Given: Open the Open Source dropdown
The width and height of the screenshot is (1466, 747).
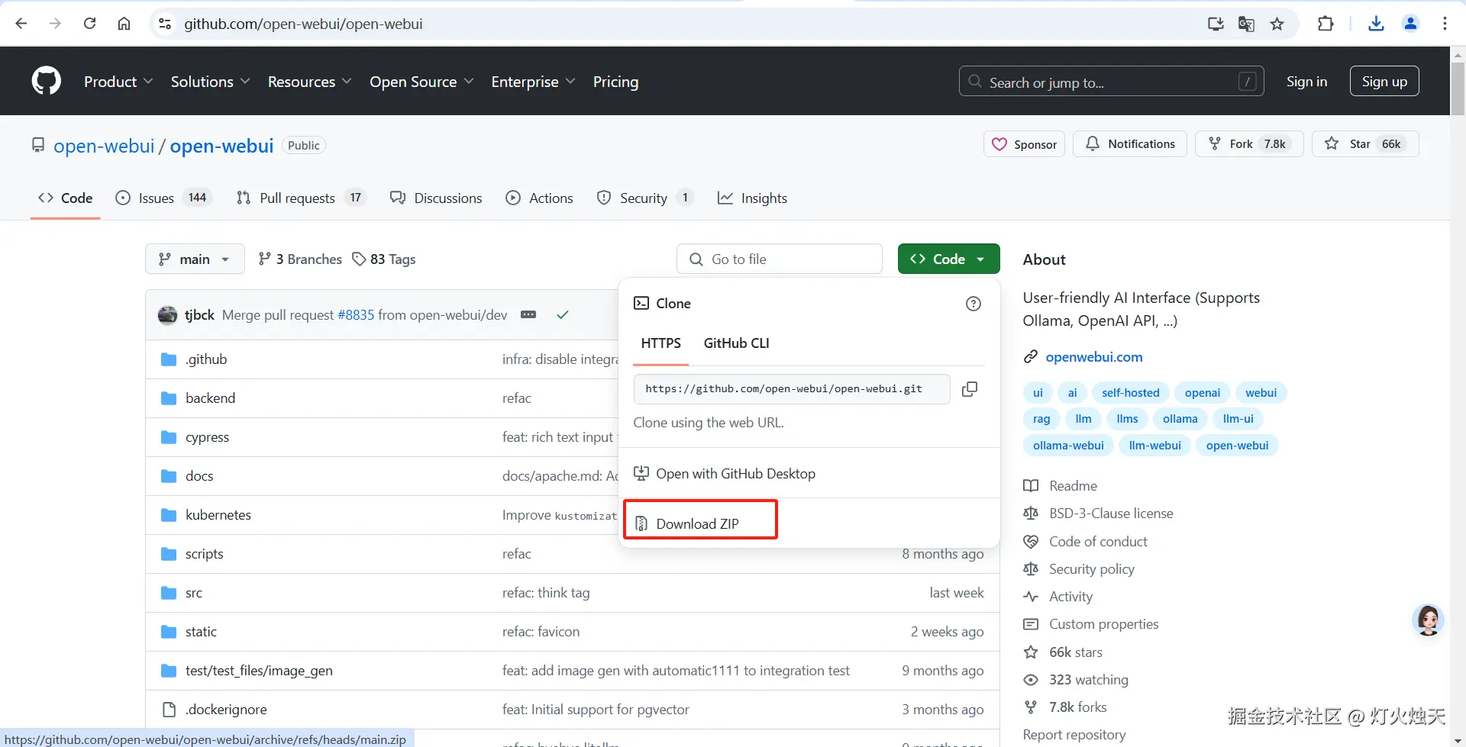Looking at the screenshot, I should (x=421, y=82).
